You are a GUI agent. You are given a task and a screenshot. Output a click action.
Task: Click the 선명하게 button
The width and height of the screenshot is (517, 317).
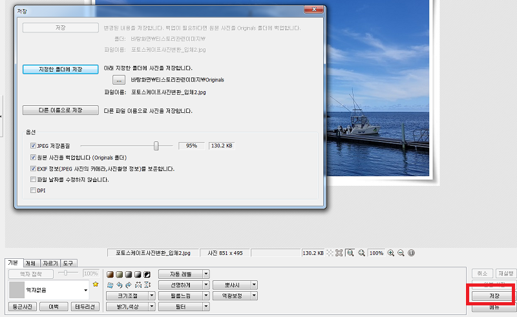[181, 285]
